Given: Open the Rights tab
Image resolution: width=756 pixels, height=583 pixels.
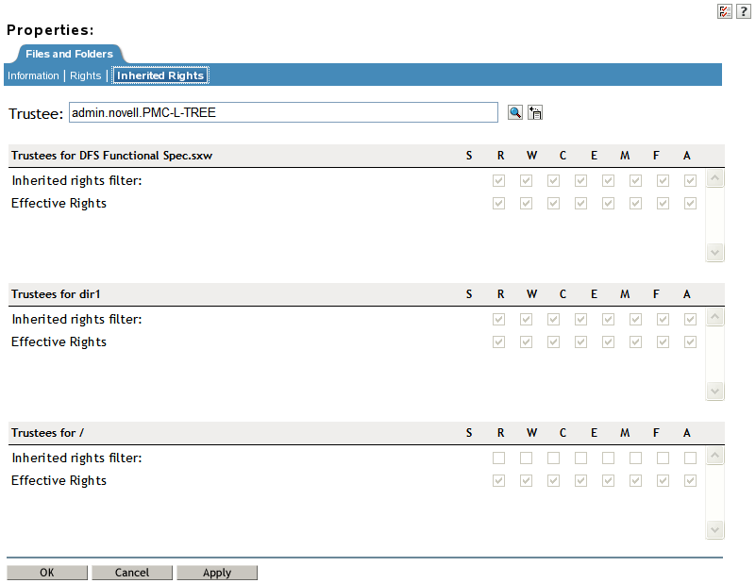Looking at the screenshot, I should [85, 75].
